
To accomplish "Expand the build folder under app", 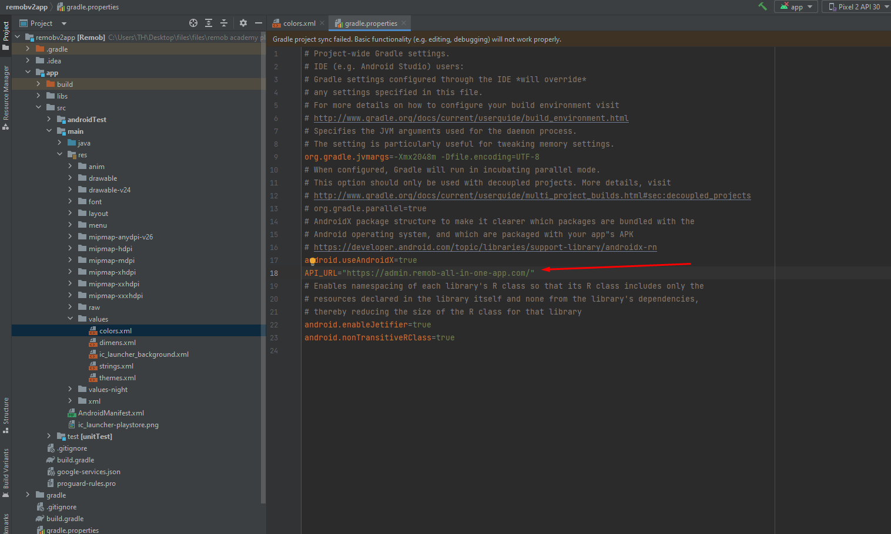I will 38,84.
